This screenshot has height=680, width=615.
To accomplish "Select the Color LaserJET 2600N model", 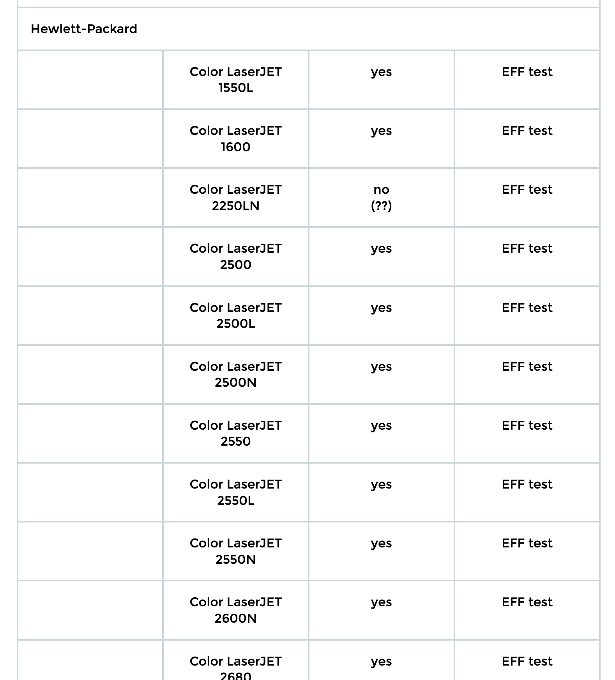I will click(x=235, y=610).
